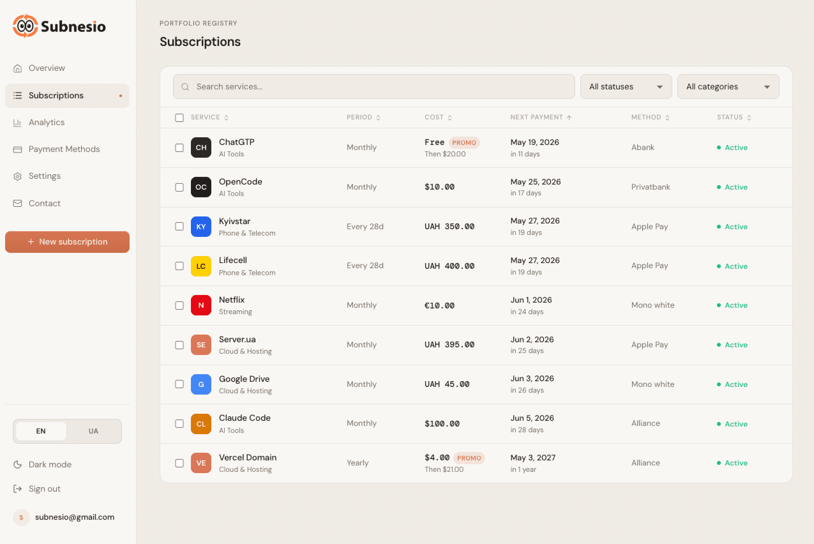Enable Dark mode
Viewport: 814px width, 544px height.
pos(42,465)
